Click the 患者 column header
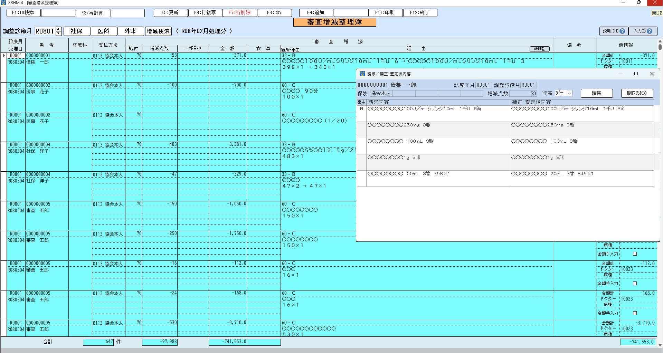Image resolution: width=663 pixels, height=353 pixels. pos(47,45)
